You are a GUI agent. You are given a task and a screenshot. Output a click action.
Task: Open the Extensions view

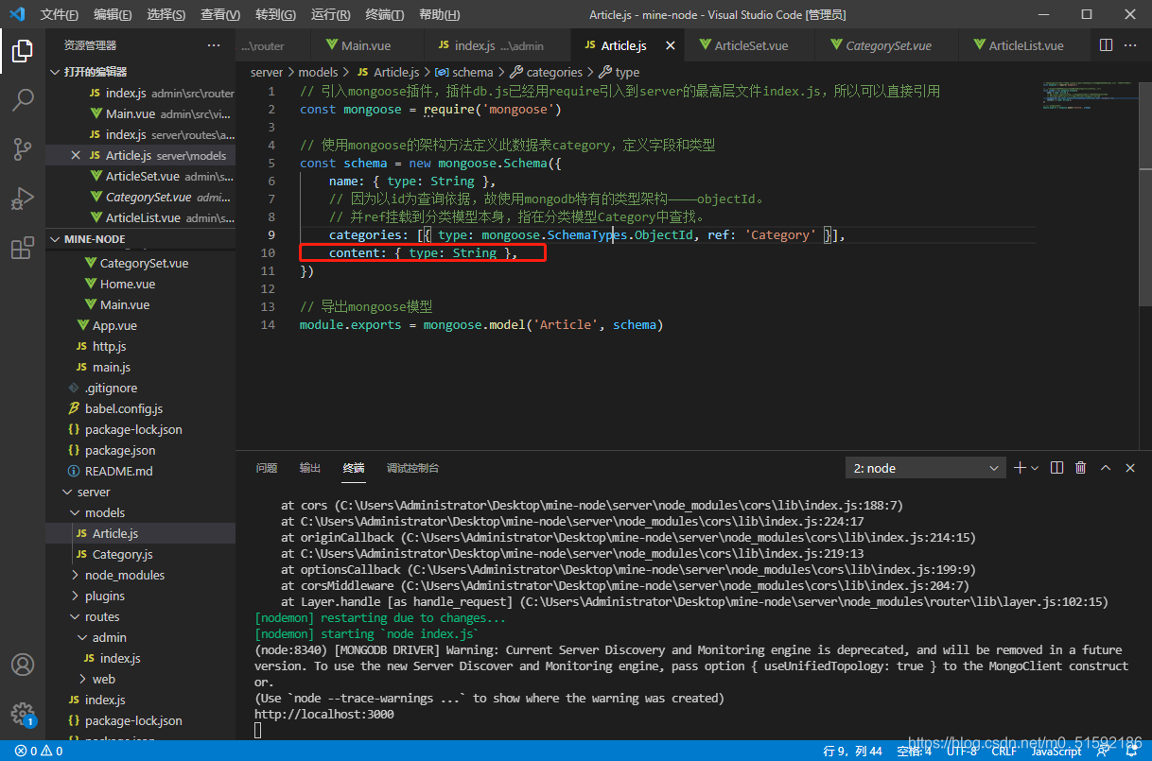(23, 249)
